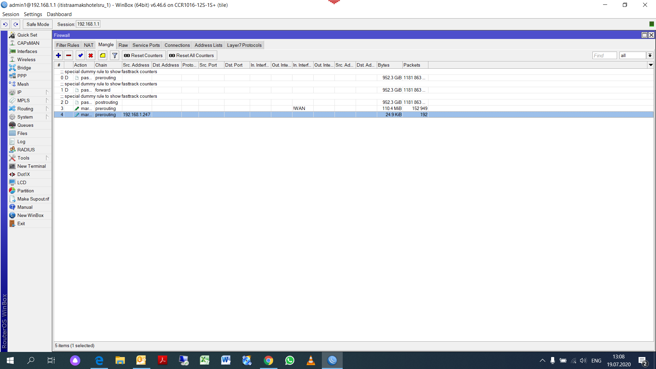This screenshot has height=369, width=656.
Task: Open Partition in the sidebar
Action: tap(30, 191)
